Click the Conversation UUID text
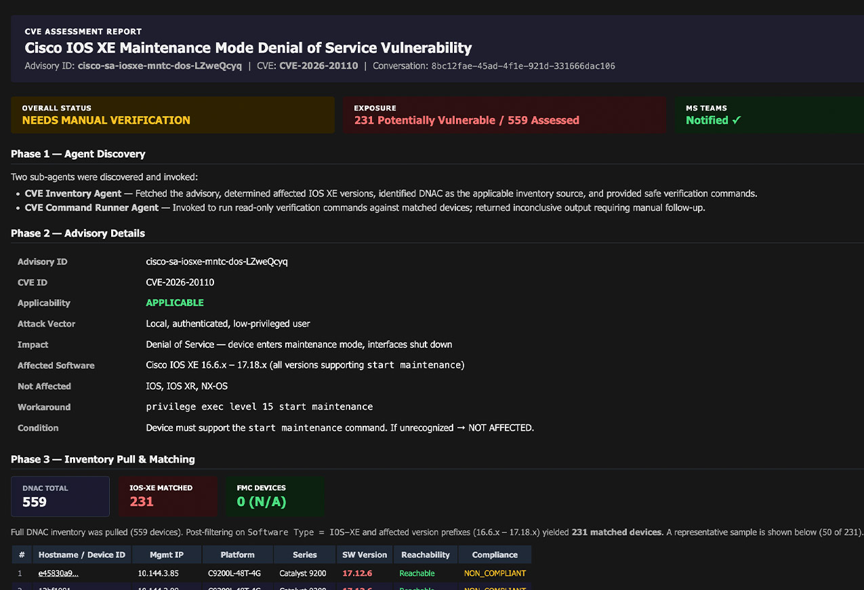864x590 pixels. click(523, 66)
